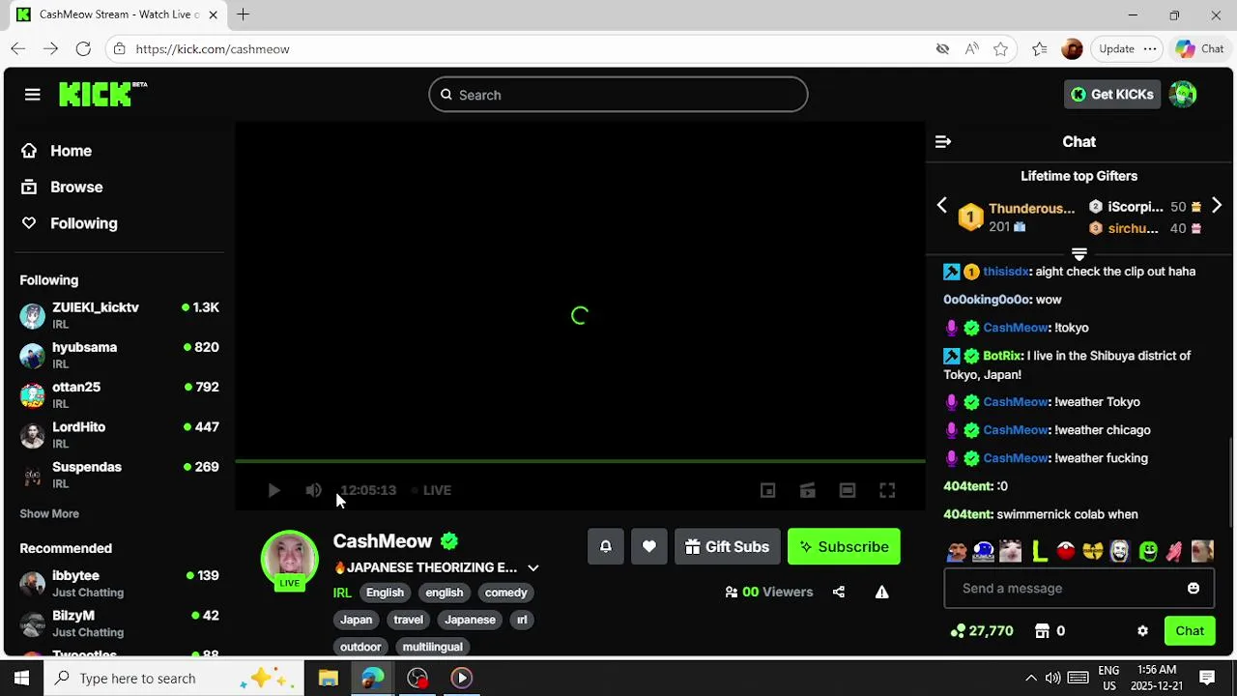Collapse the top gifters leaderboard handle
Image resolution: width=1237 pixels, height=696 pixels.
pyautogui.click(x=1079, y=254)
